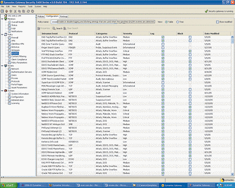Click the Antivirus item icon in tree
The image size is (235, 188).
(9, 47)
